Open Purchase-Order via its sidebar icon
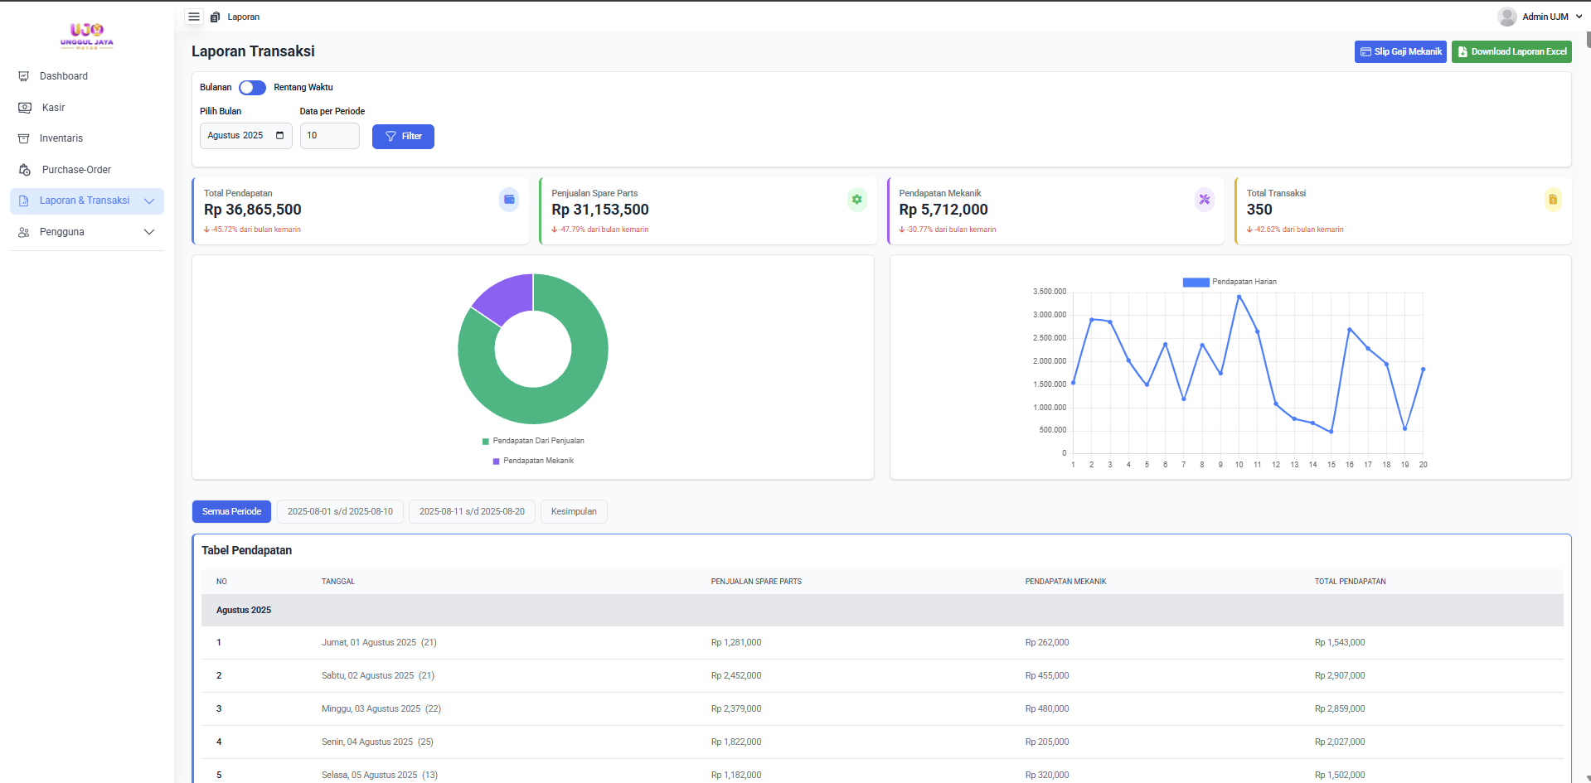The width and height of the screenshot is (1591, 783). click(25, 170)
